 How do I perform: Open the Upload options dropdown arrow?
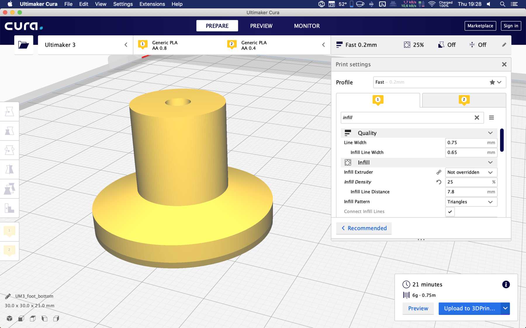(x=505, y=308)
